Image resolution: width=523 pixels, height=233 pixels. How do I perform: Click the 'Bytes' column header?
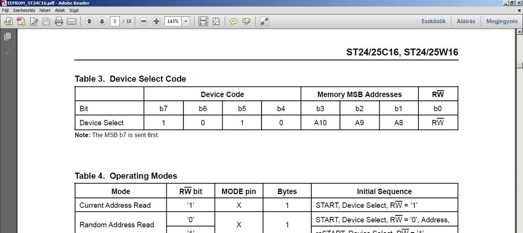tap(287, 191)
